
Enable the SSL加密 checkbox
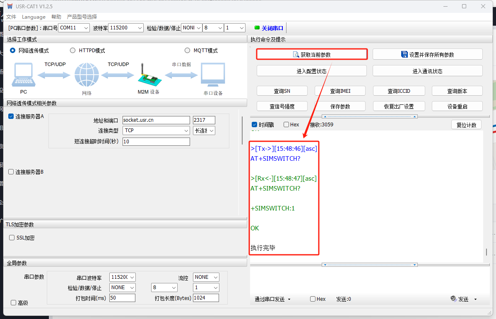point(12,238)
